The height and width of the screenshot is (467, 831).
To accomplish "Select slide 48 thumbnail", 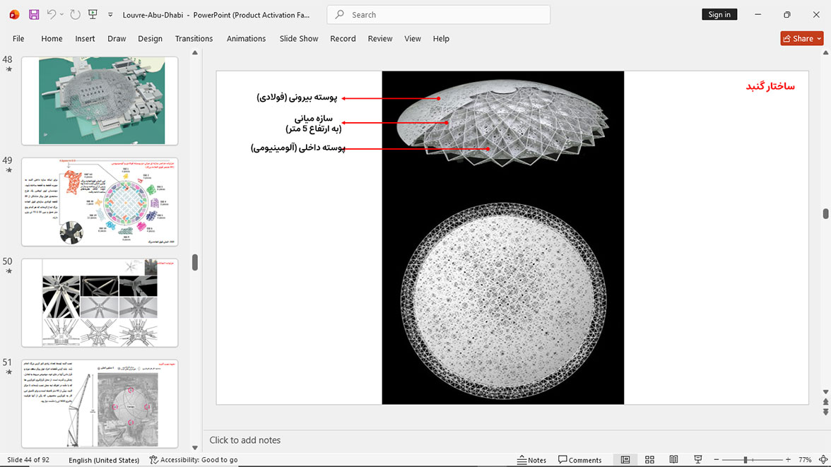I will 100,101.
